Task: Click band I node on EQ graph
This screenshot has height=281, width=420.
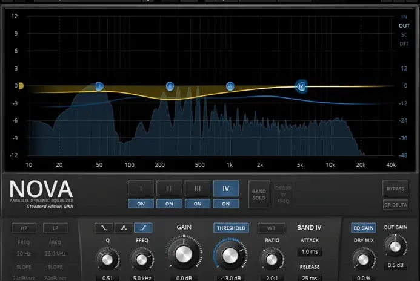Action: click(x=99, y=86)
